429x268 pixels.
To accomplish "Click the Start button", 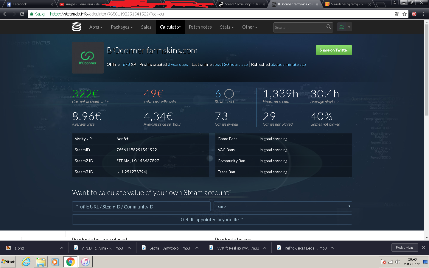I will 8,262.
